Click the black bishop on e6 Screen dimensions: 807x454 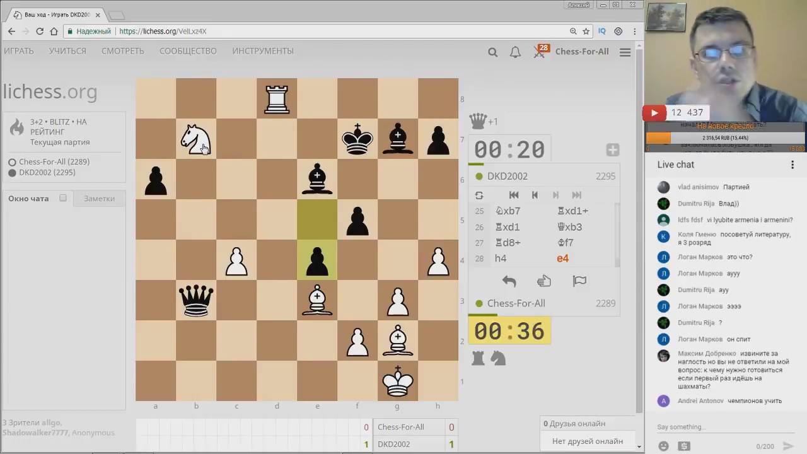pyautogui.click(x=317, y=179)
